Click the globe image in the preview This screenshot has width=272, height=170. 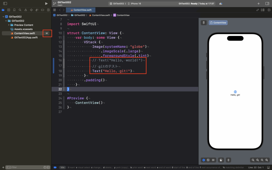(235, 92)
